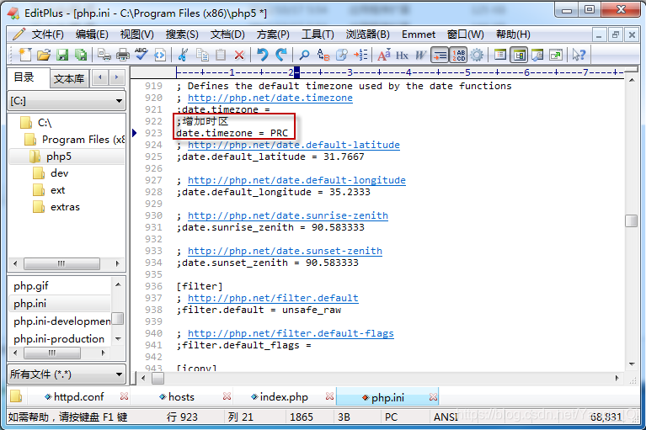Open the php.net/date.timezone link
This screenshot has height=430, width=646.
tap(270, 98)
